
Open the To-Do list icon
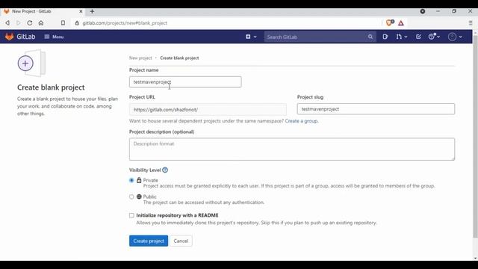point(418,37)
